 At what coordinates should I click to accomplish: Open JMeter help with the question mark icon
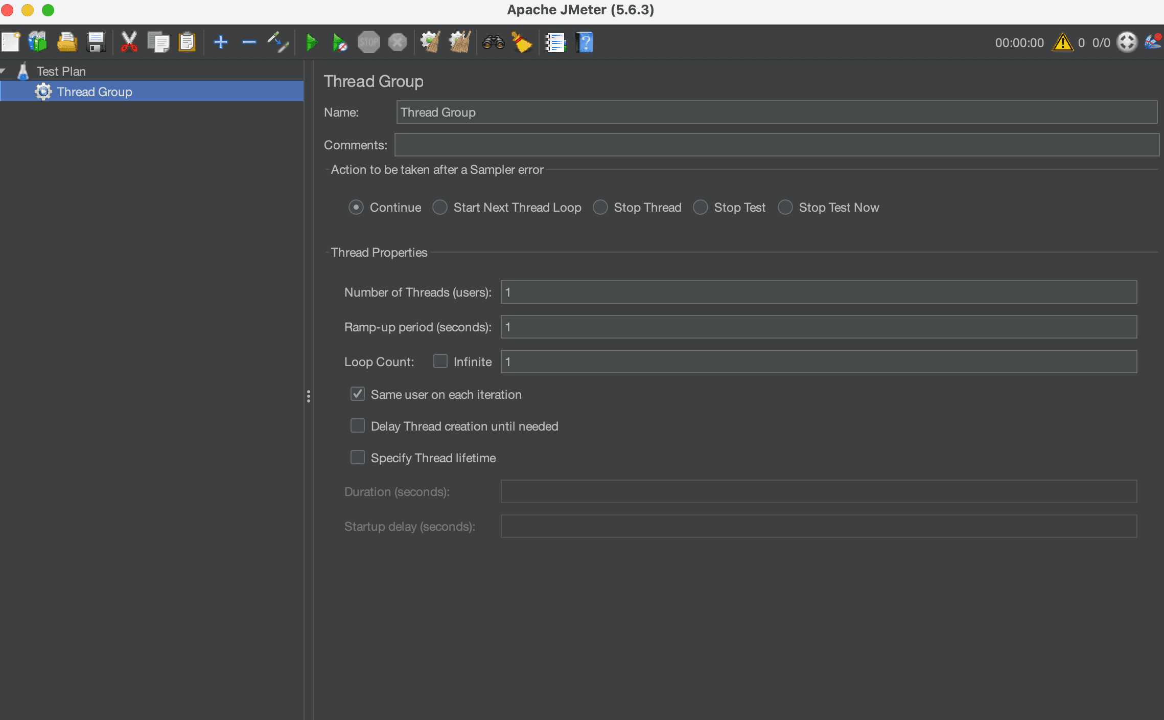(584, 42)
